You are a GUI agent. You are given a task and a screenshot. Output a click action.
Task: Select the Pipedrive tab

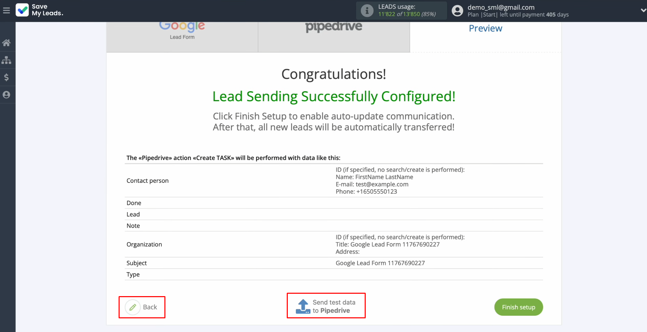tap(334, 37)
